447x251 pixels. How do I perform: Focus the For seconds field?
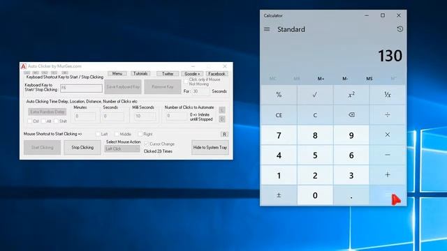coord(200,91)
